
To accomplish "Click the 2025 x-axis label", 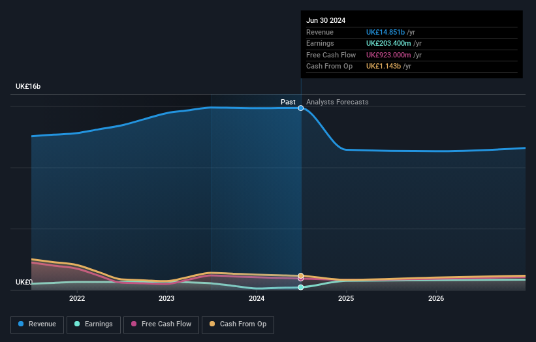I will [x=346, y=298].
